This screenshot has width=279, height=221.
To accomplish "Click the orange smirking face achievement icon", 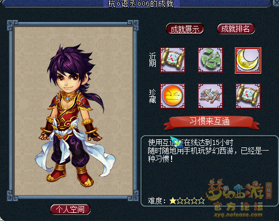I will (x=173, y=96).
